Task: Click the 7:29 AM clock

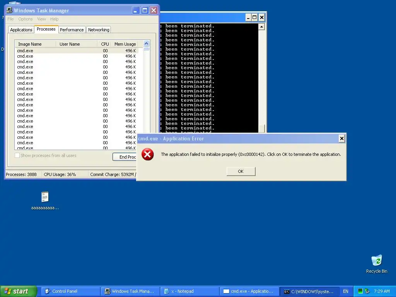Action: pyautogui.click(x=382, y=291)
